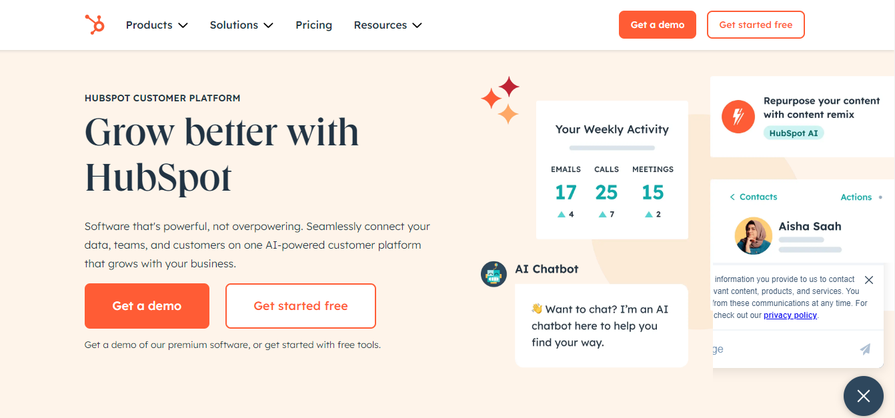Open the privacy policy link
Image resolution: width=895 pixels, height=418 pixels.
[790, 315]
